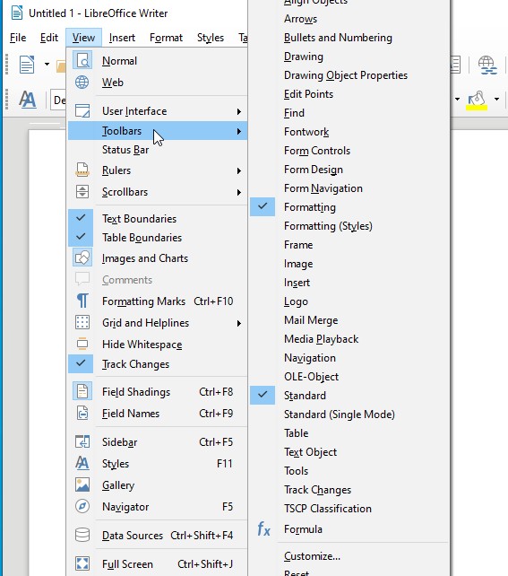
Task: Click the Gallery picture icon
Action: [x=82, y=484]
